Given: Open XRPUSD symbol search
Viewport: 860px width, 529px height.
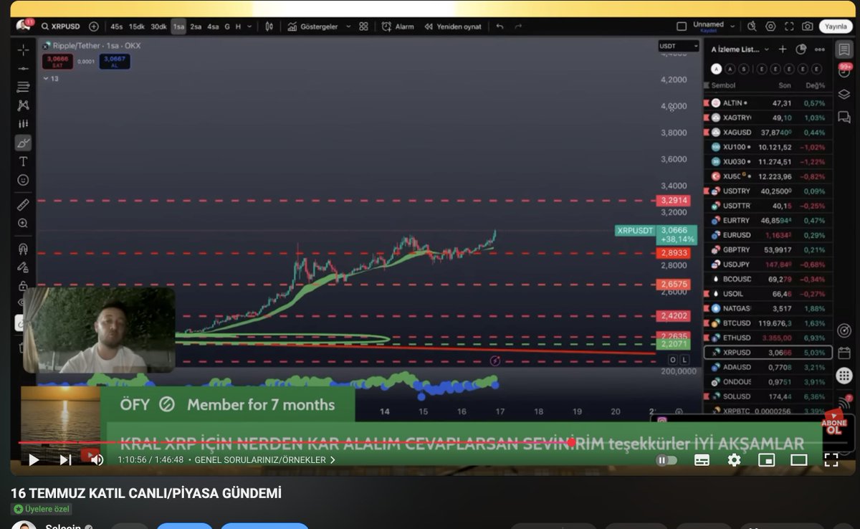Looking at the screenshot, I should (61, 27).
